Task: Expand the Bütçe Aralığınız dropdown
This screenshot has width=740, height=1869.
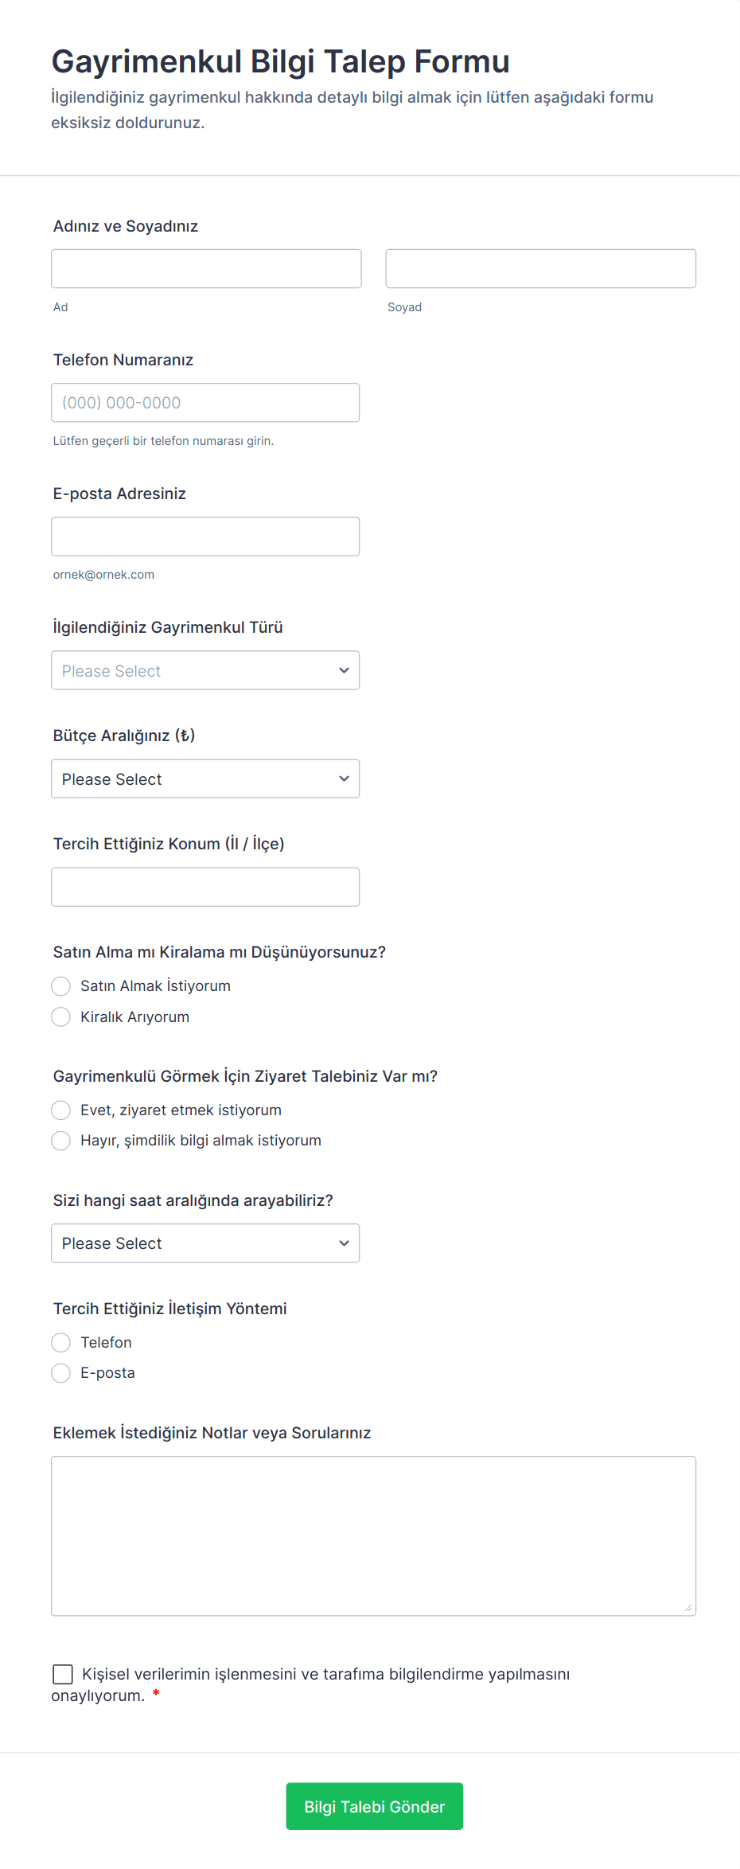Action: (x=205, y=778)
